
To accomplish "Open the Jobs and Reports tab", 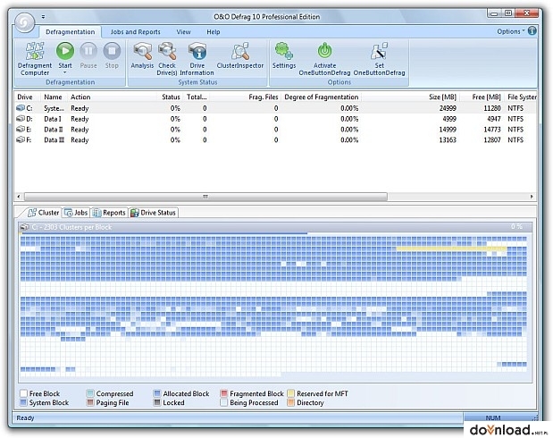I will pyautogui.click(x=136, y=32).
